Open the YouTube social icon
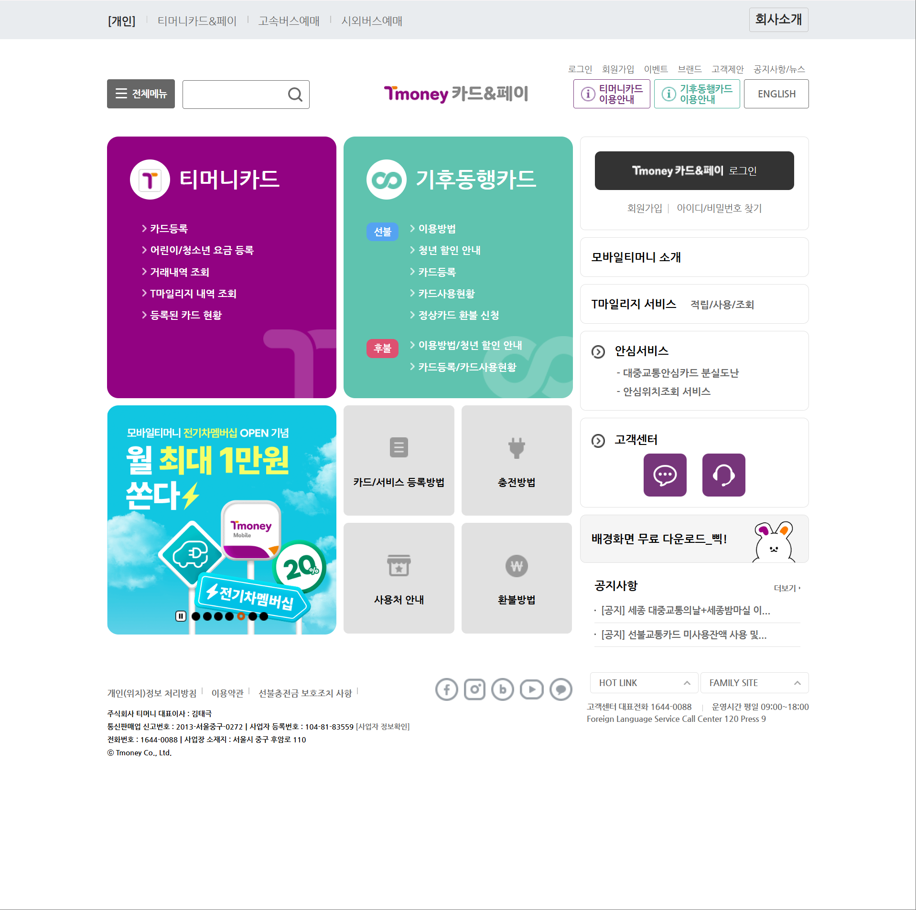The image size is (916, 910). coord(532,689)
